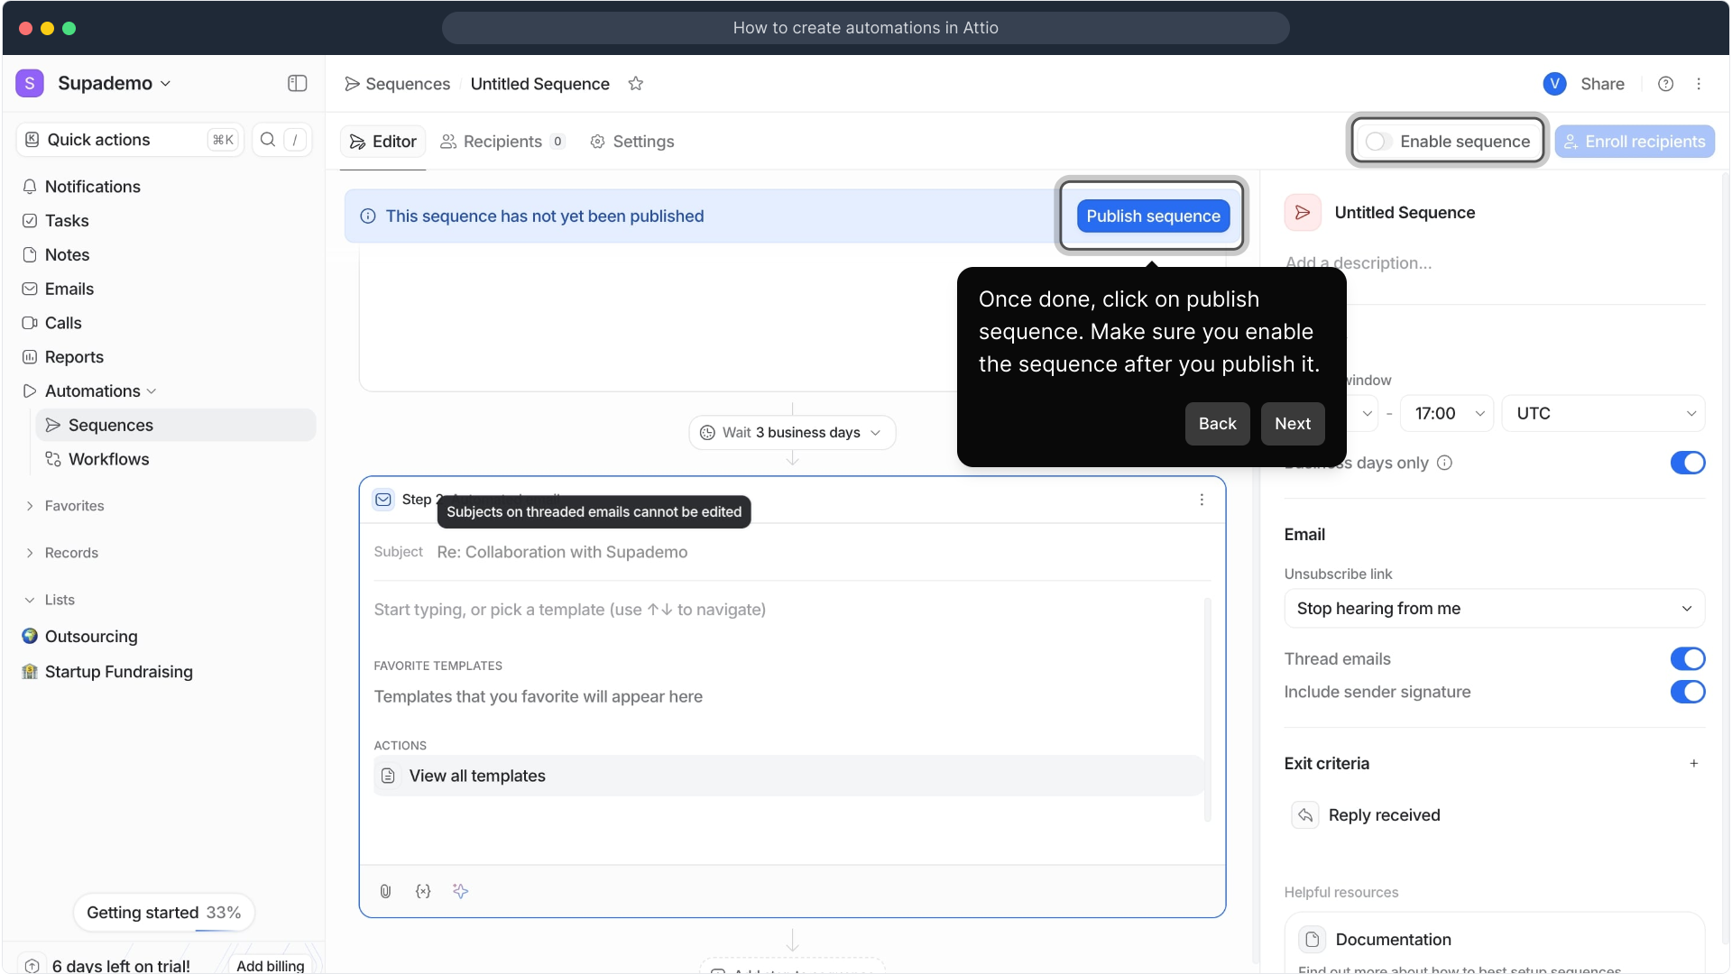This screenshot has width=1732, height=974.
Task: Open Quick actions
Action: point(130,140)
